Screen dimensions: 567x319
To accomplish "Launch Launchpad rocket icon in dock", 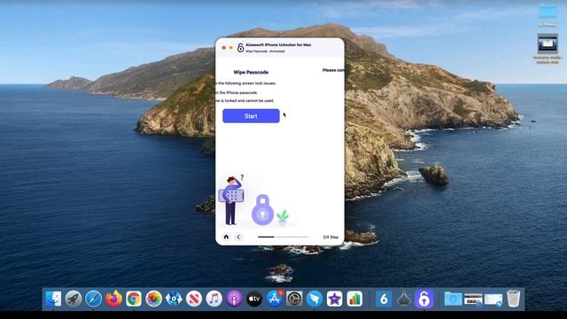I will pos(74,299).
